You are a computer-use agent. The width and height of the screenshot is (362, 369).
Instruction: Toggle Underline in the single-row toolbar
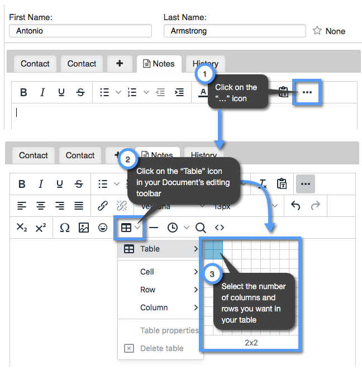61,92
